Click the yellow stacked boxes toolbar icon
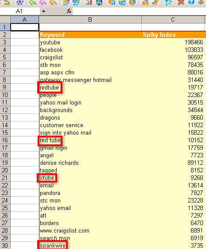The height and width of the screenshot is (249, 206). point(145,2)
